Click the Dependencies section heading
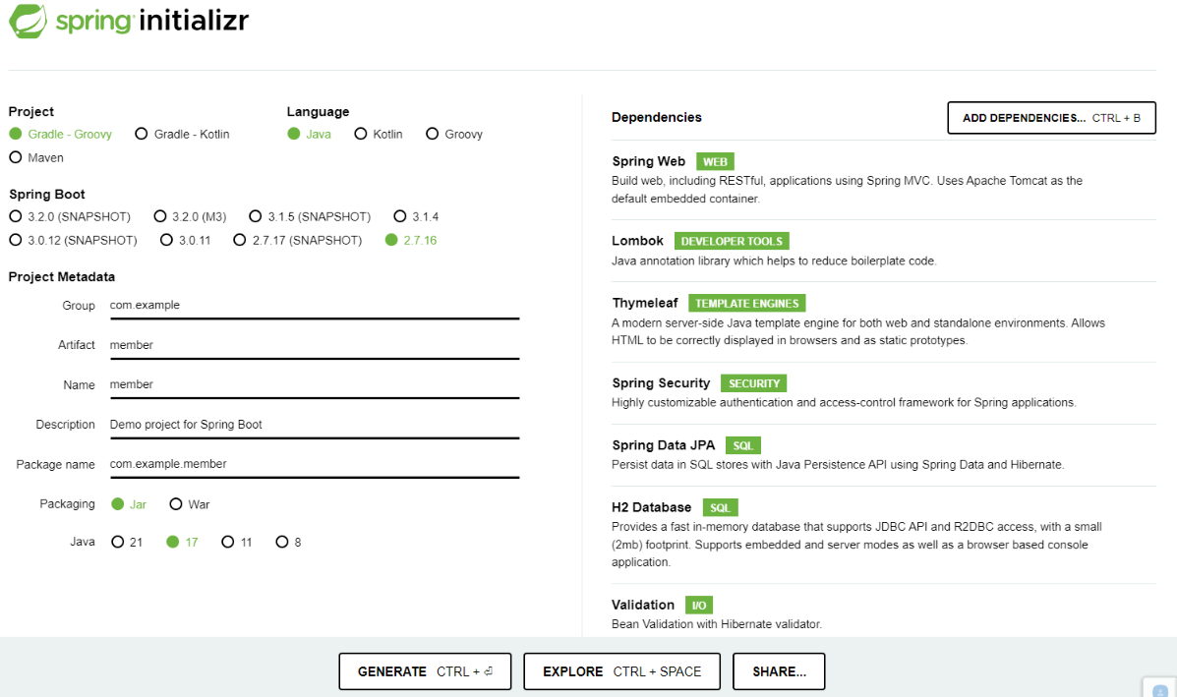 click(x=657, y=118)
